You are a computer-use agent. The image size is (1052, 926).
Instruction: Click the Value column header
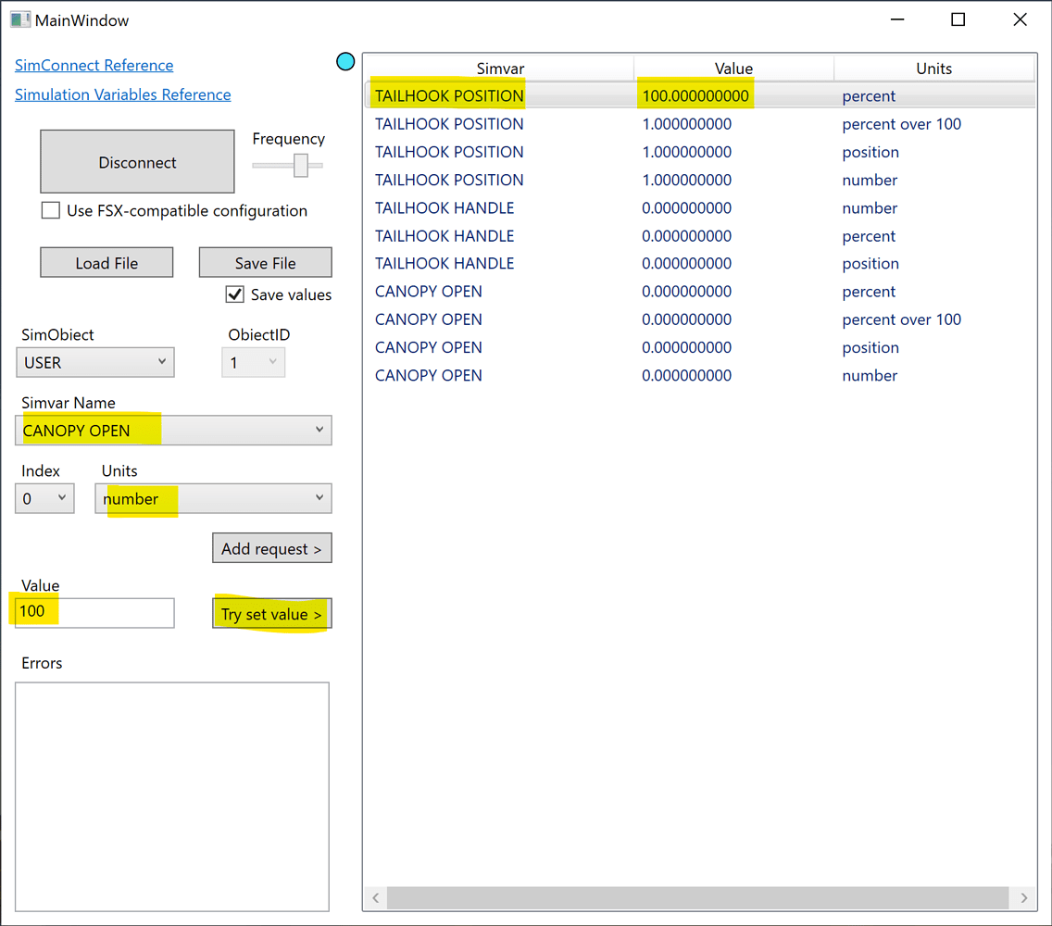click(733, 69)
